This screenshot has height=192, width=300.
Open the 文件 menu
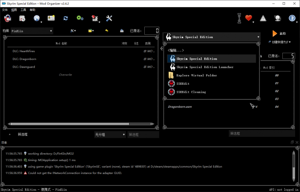click(5, 10)
